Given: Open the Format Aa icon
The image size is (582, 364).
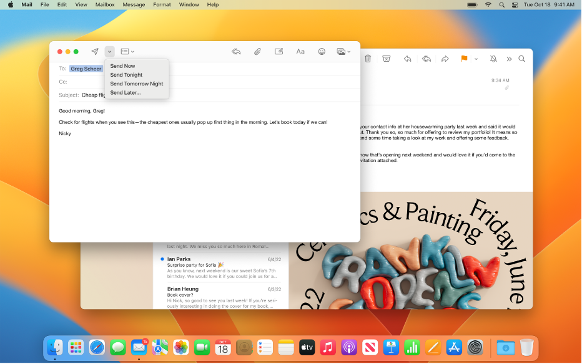Looking at the screenshot, I should (x=300, y=52).
